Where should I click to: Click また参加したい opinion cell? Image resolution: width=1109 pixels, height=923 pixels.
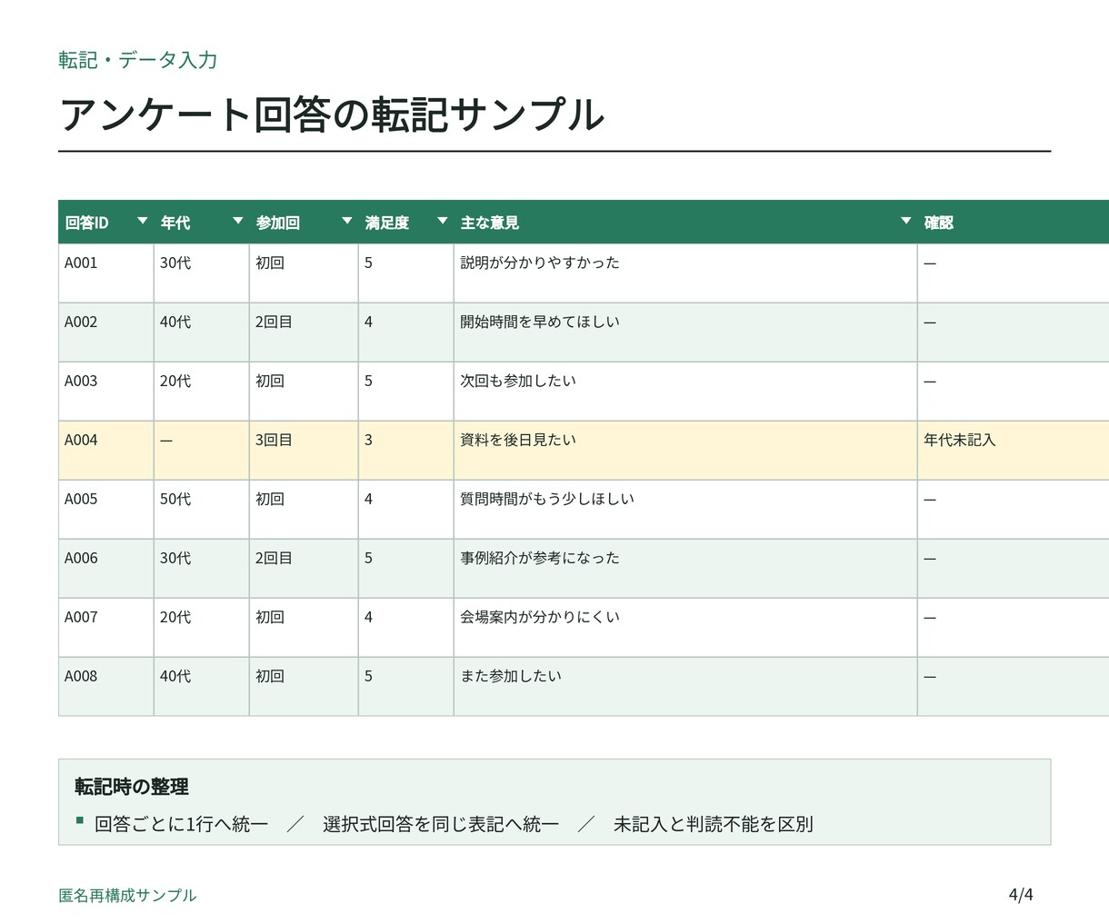685,687
